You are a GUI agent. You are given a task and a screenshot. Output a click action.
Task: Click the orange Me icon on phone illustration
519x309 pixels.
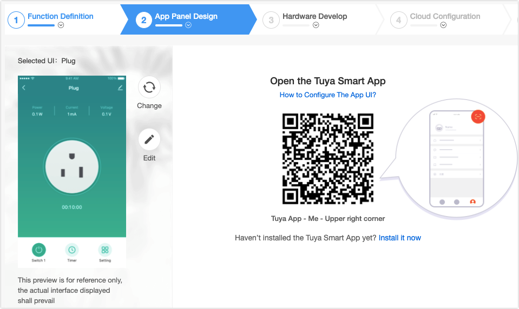click(x=472, y=201)
